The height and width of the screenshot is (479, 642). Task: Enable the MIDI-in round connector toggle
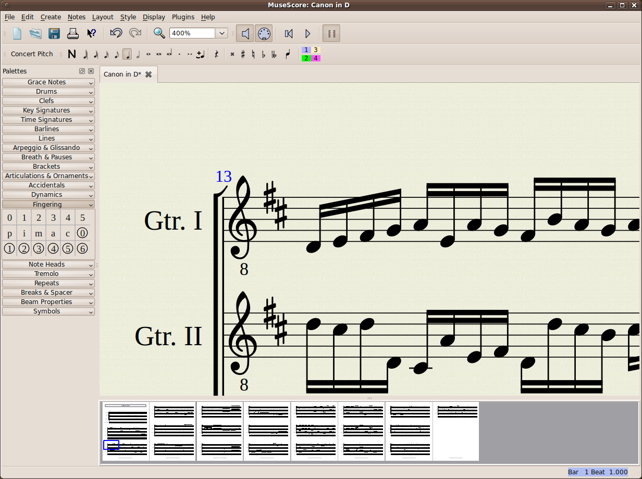(x=264, y=33)
